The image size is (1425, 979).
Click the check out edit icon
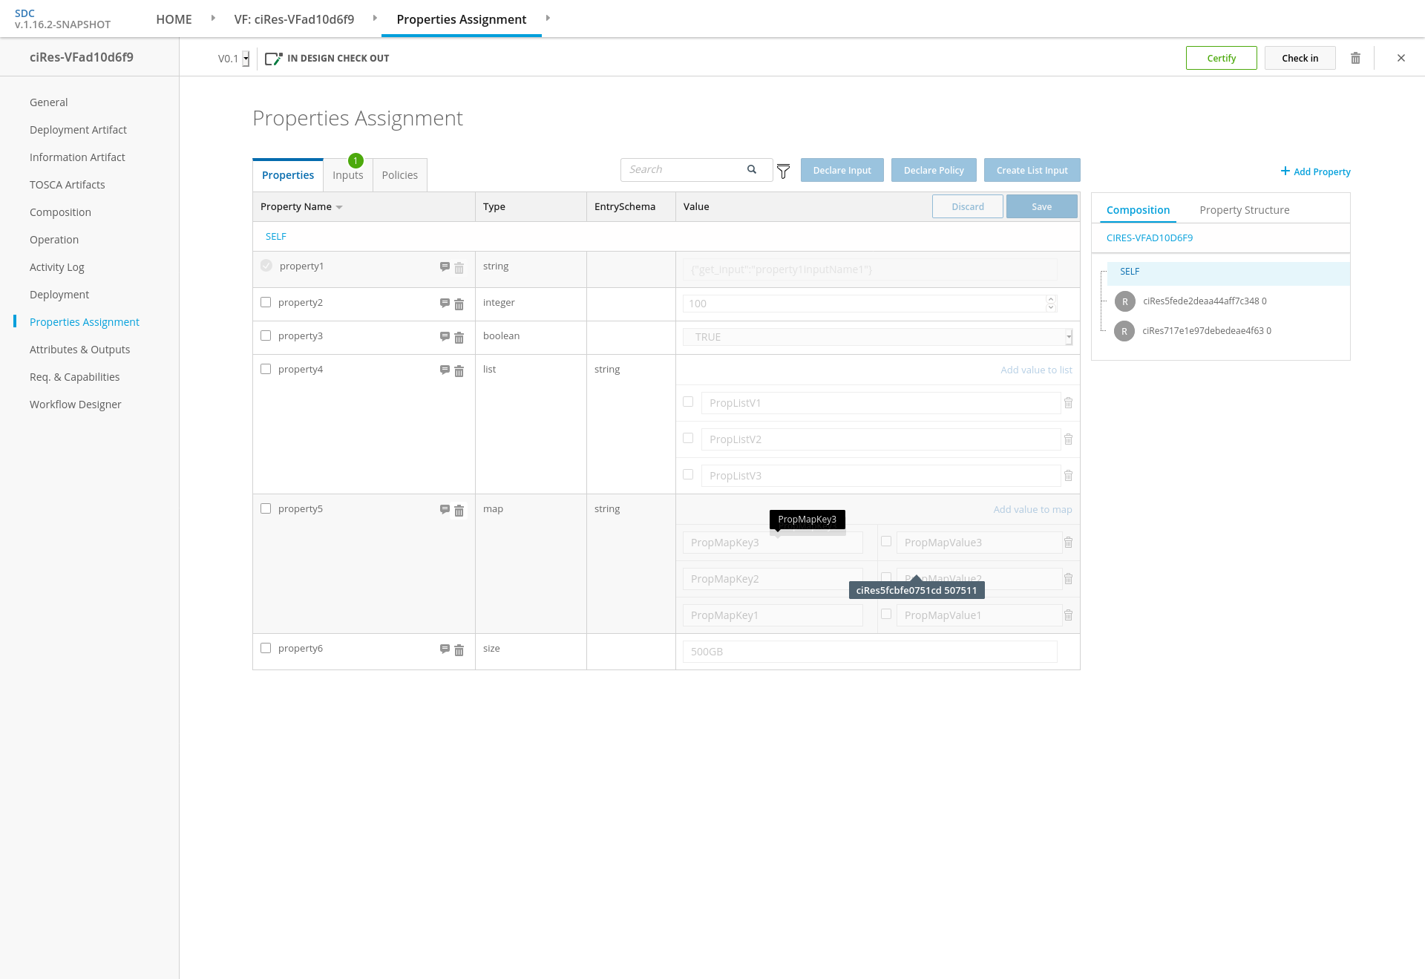273,59
